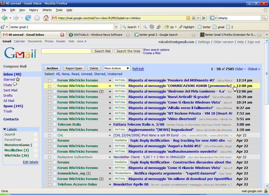This screenshot has height=195, width=269.
Task: Click the grayed Forward arrow button
Action: tap(16, 18)
